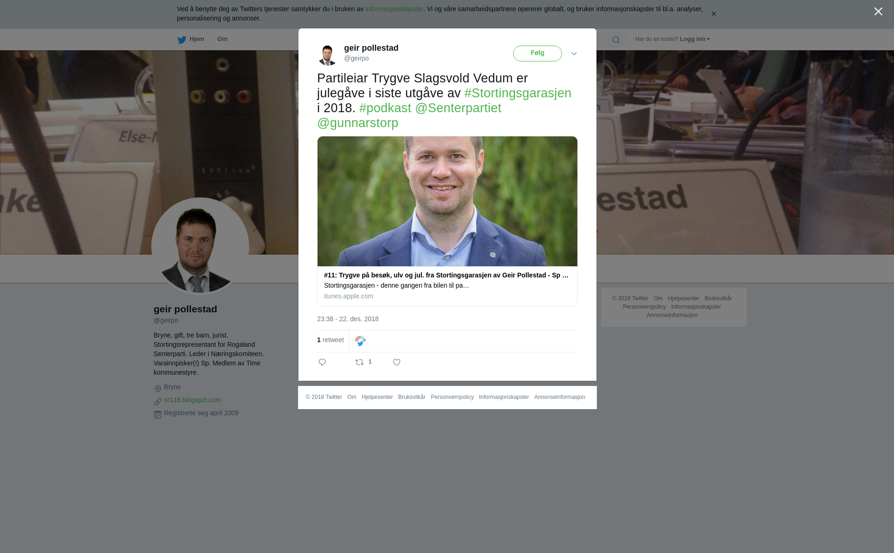Click the Twitter bird Hjem icon
Viewport: 894px width, 553px height.
coord(182,40)
